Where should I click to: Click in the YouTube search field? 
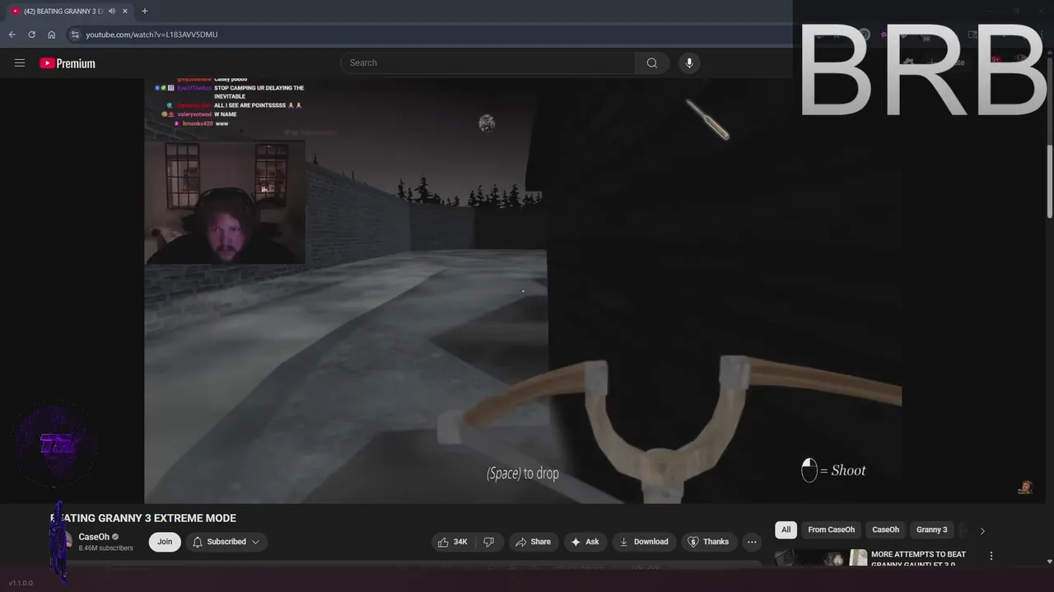(x=487, y=62)
